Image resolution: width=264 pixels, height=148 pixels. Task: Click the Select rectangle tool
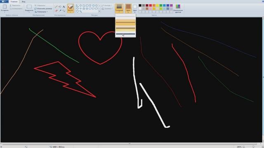pos(29,7)
